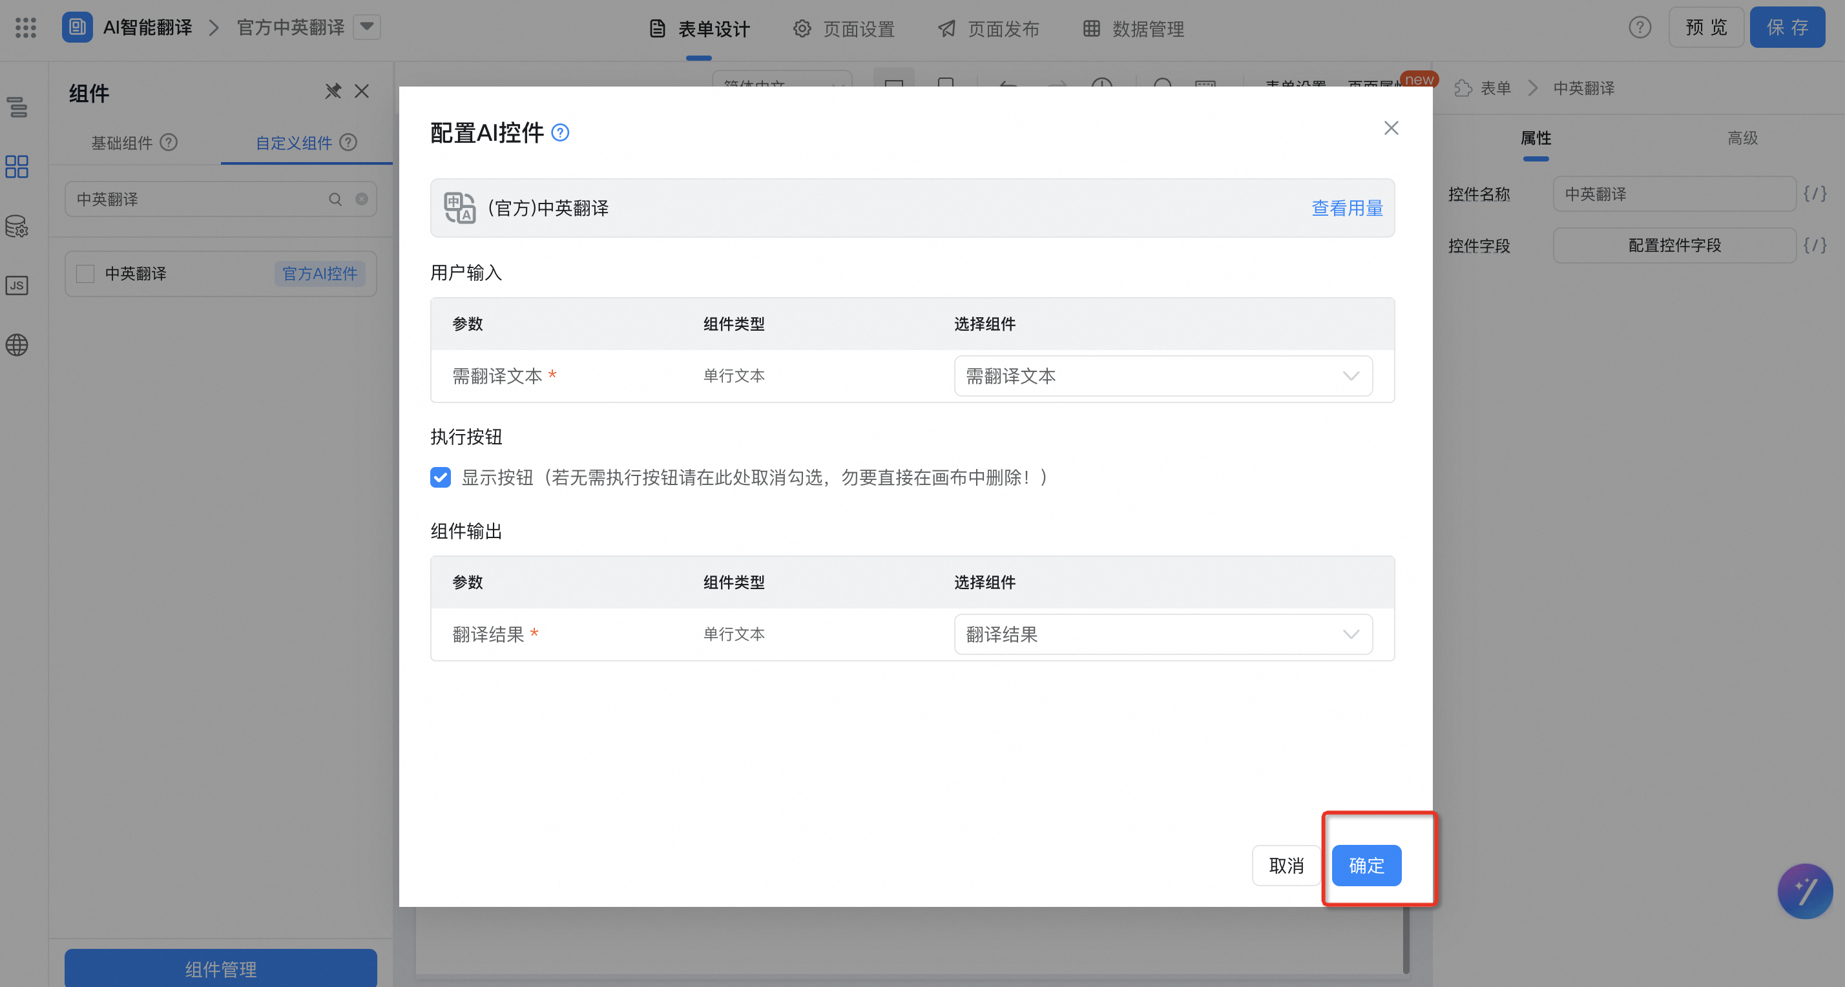Open the JS action panel icon
This screenshot has width=1845, height=987.
pyautogui.click(x=17, y=286)
